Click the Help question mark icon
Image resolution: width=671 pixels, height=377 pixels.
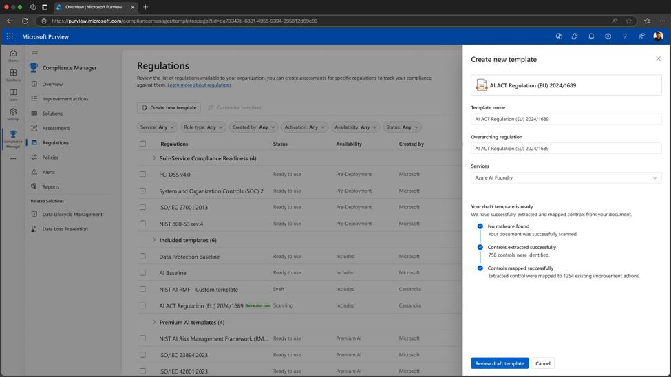pyautogui.click(x=625, y=36)
